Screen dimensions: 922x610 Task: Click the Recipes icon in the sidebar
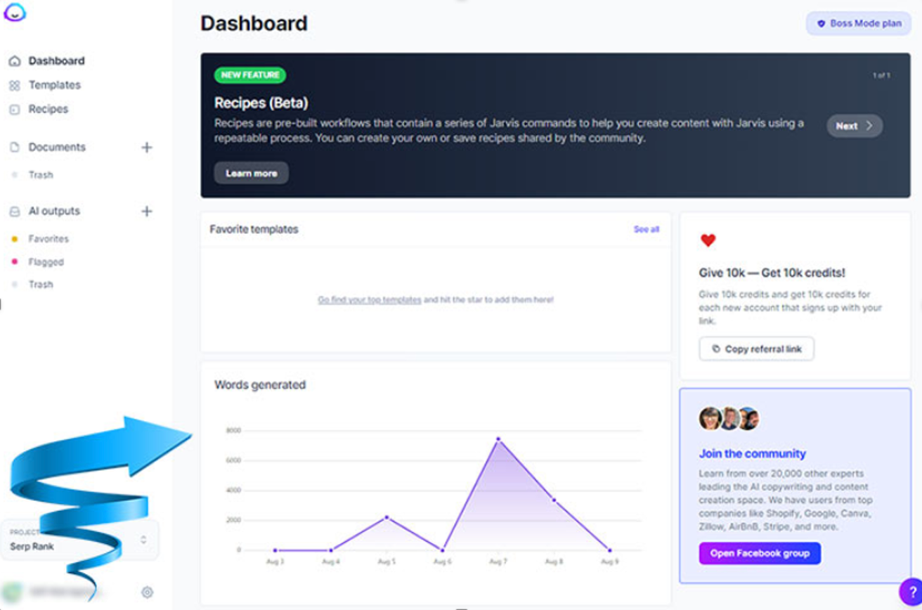coord(15,109)
